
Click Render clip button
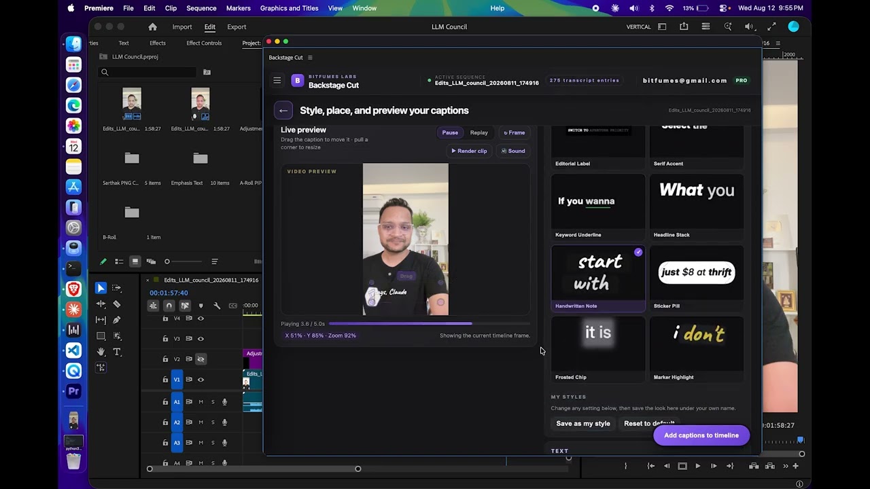pos(469,151)
